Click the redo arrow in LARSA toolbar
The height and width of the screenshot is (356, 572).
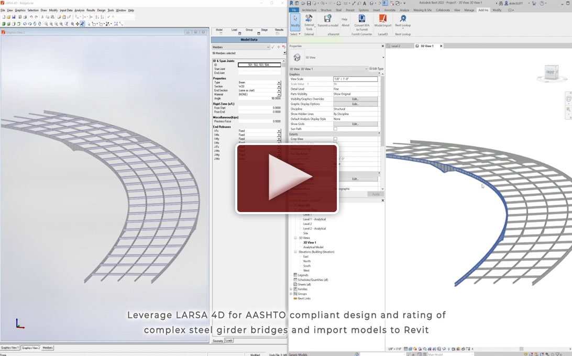(36, 17)
